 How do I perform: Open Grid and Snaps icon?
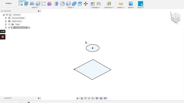[101, 98]
